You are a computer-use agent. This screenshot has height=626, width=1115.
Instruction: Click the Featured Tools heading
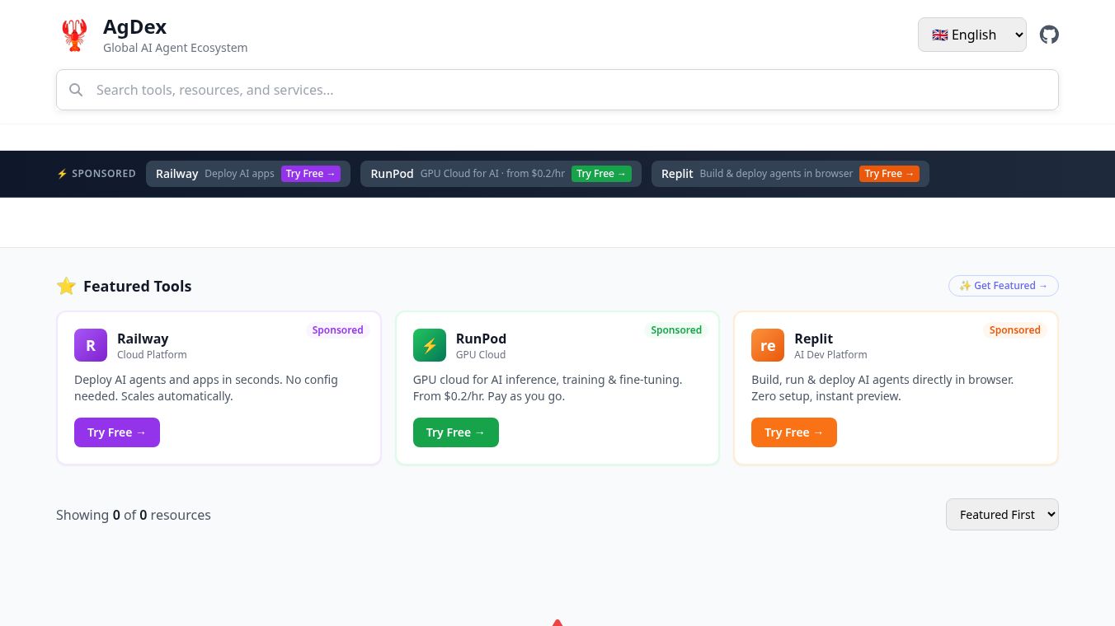pos(138,286)
